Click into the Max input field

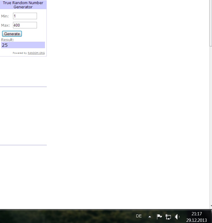pos(25,25)
